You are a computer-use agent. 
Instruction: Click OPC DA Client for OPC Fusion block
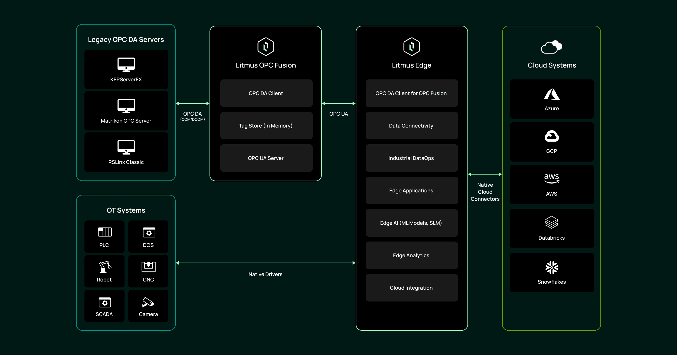[x=412, y=93]
